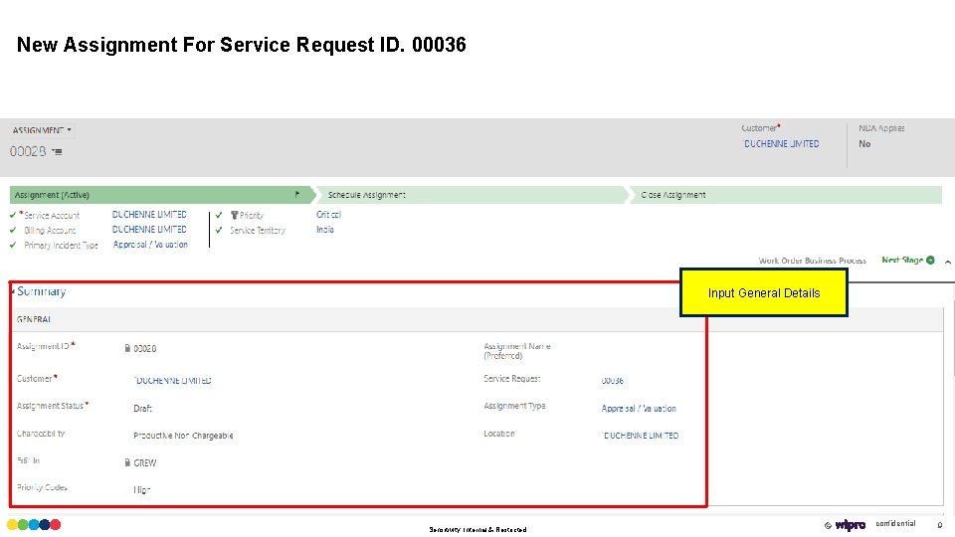Click the Priority trophy icon
This screenshot has width=955, height=537.
tap(234, 215)
